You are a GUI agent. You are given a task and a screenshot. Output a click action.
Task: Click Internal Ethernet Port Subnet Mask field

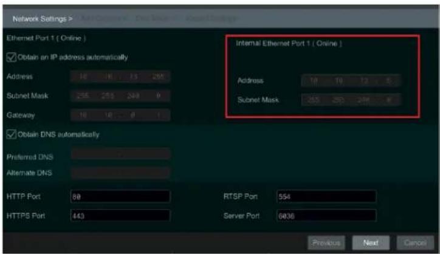pyautogui.click(x=351, y=100)
